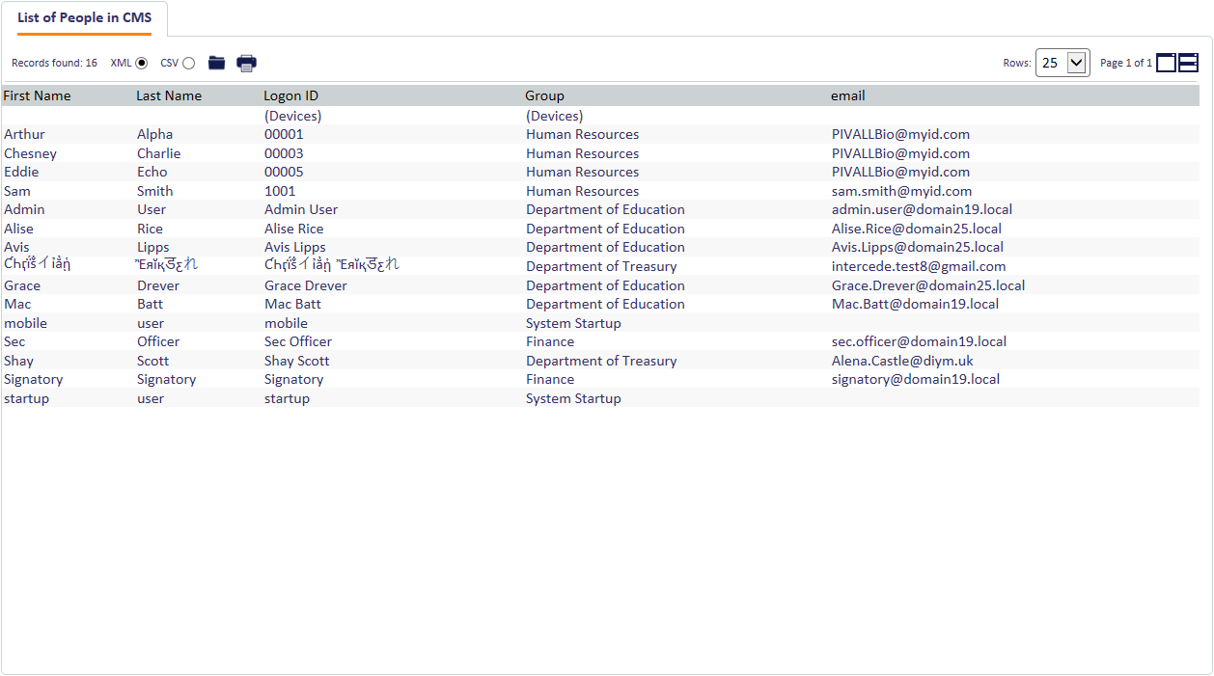Screen dimensions: 1214x676
Task: Switch to single-pane window view icon
Action: (x=1166, y=63)
